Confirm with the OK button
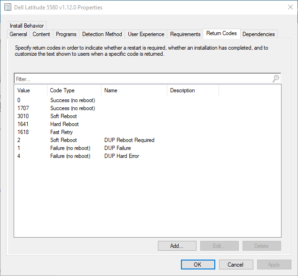Screen dimensions: 298x276 (x=198, y=264)
